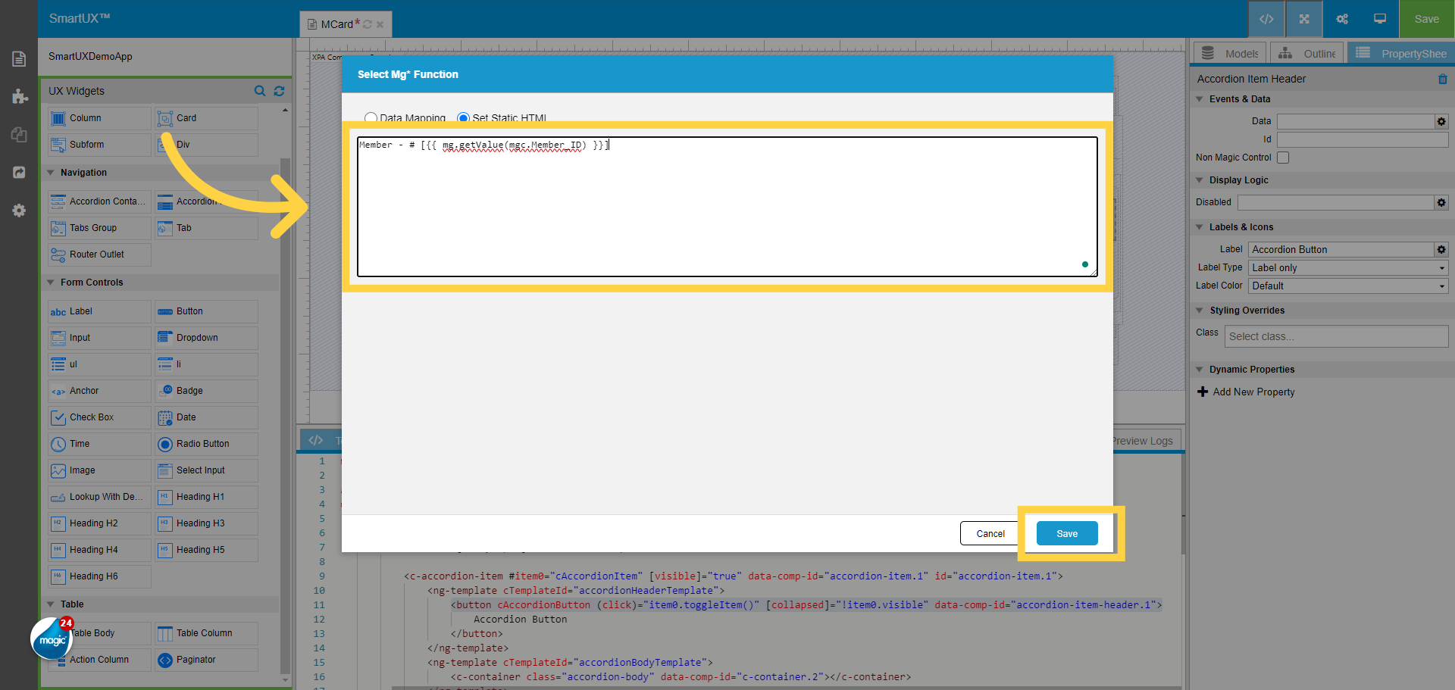This screenshot has width=1455, height=690.
Task: Click the code view icon in top toolbar
Action: (1266, 19)
